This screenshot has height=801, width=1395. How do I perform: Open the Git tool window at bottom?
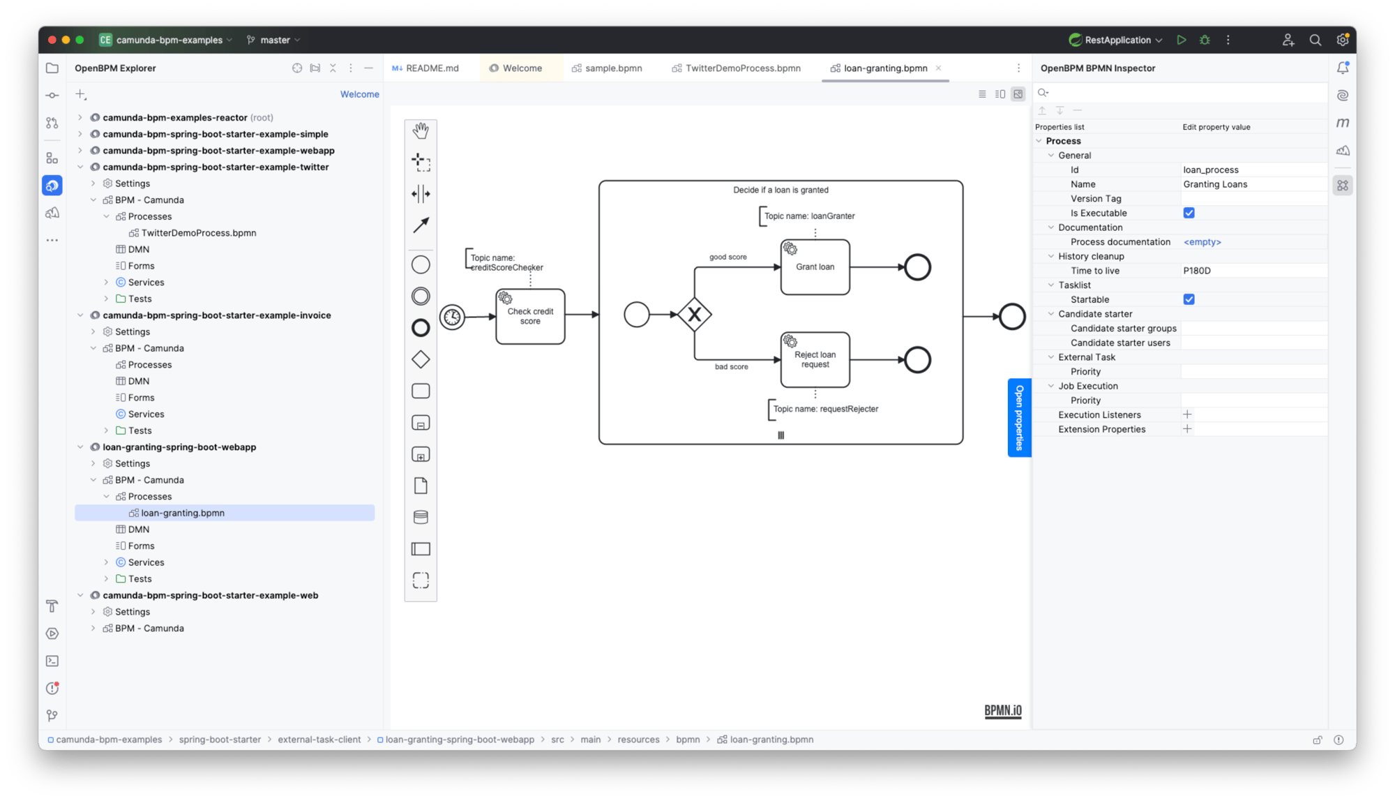point(52,716)
